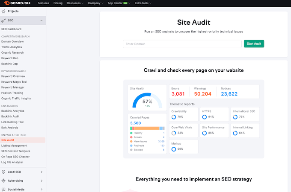Click the Advertising target icon

pos(3,181)
